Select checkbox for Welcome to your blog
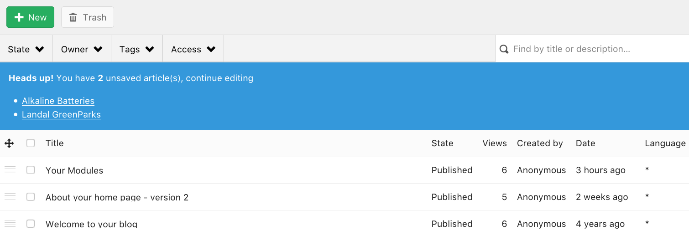689x246 pixels. click(x=31, y=224)
